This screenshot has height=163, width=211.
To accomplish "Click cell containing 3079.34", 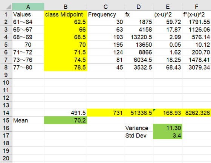I will tap(197, 67).
